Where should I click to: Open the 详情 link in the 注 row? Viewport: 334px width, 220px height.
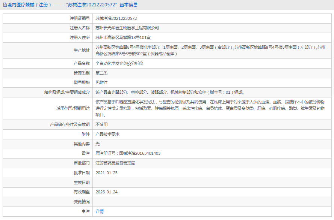(100, 211)
